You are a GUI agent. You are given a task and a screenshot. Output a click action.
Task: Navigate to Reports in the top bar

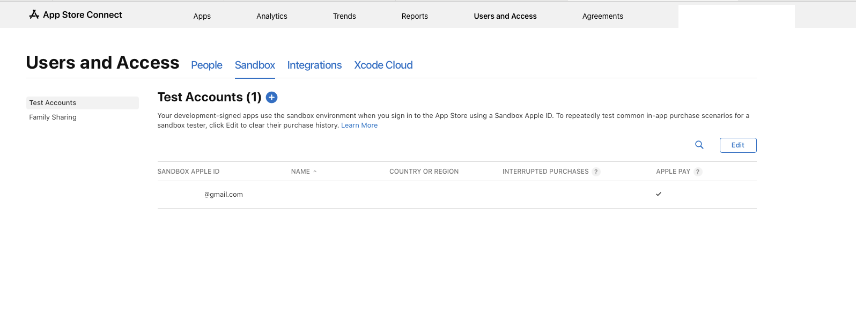click(415, 16)
